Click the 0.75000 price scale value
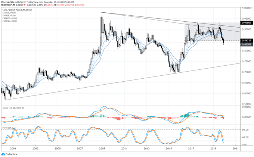 coord(247,62)
